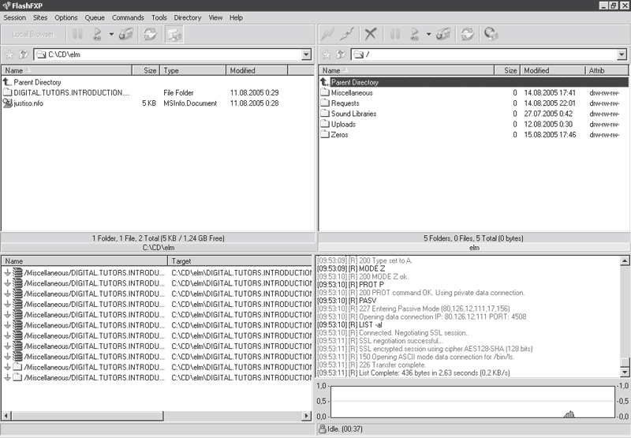Open the local path C:\CD\elm dropdown
Image resolution: width=631 pixels, height=438 pixels.
click(306, 54)
